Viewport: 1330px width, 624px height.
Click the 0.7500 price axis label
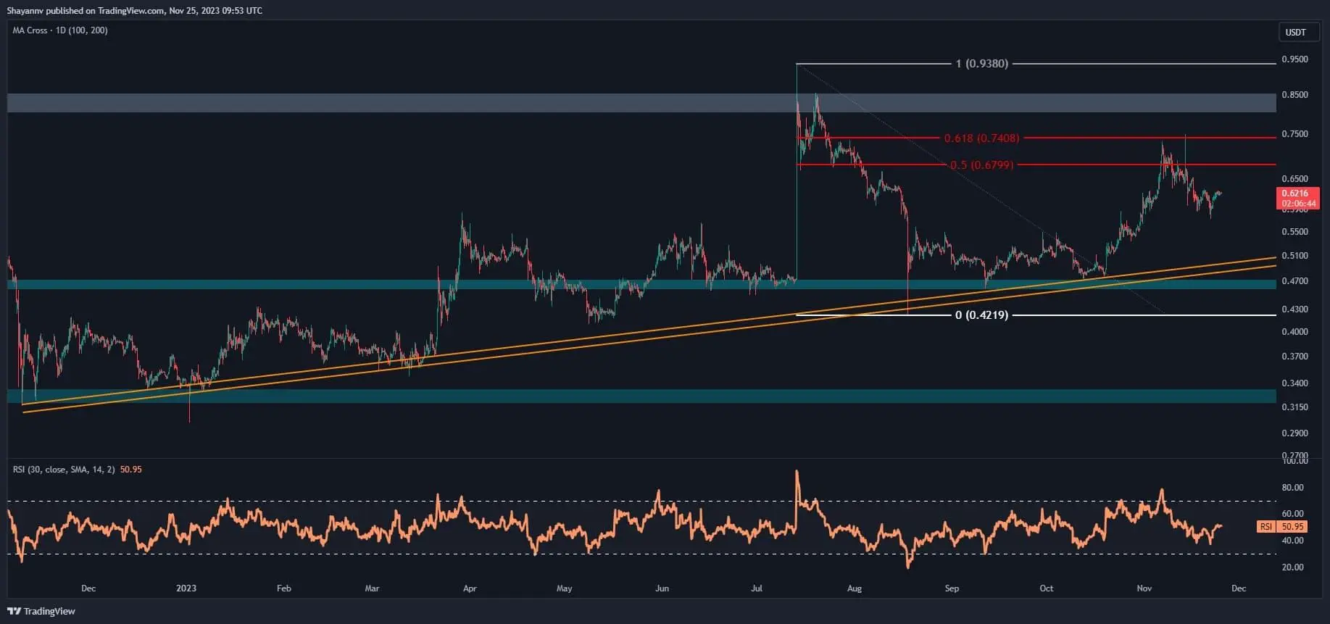(x=1294, y=134)
